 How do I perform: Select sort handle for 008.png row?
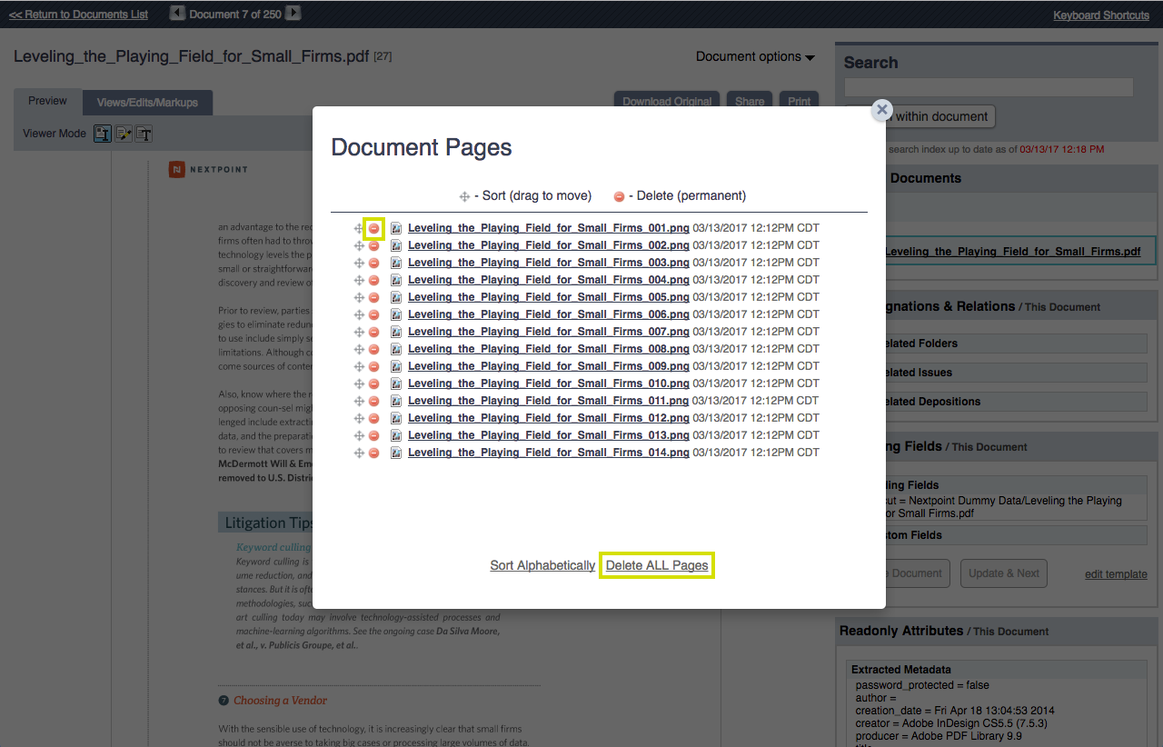coord(359,349)
